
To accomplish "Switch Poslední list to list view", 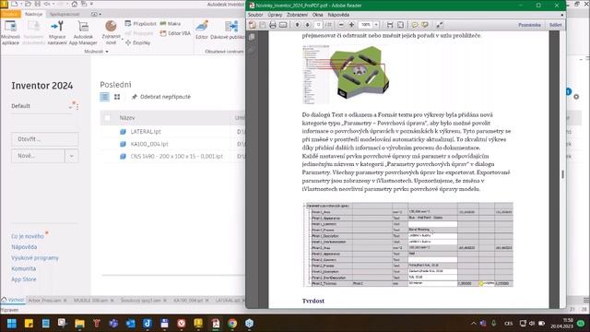I will coord(104,97).
